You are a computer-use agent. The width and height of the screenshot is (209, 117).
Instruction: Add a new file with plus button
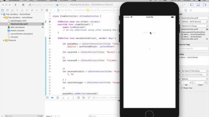(x=2, y=116)
